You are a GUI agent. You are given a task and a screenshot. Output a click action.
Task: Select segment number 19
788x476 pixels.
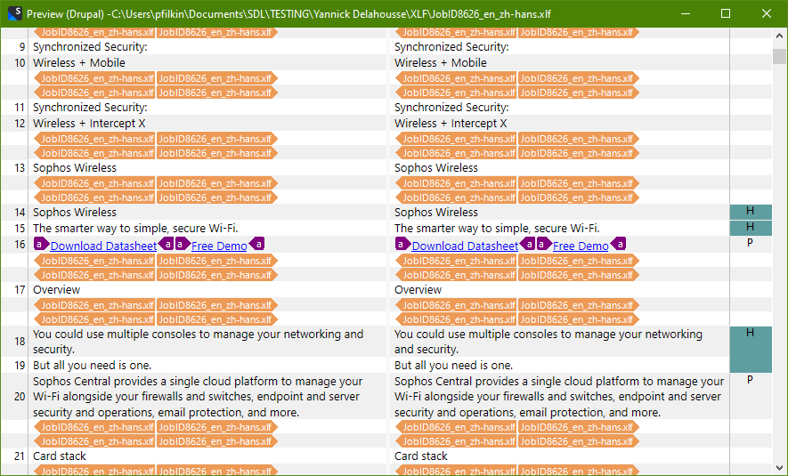[x=20, y=366]
